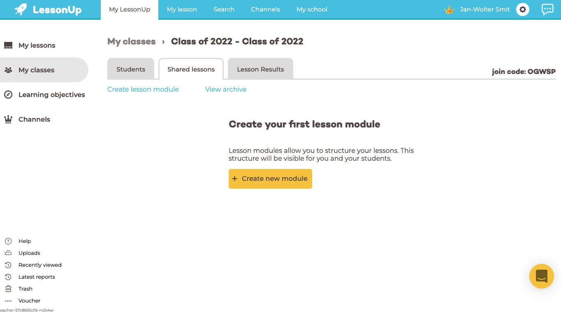Click the View archive link

click(x=226, y=89)
